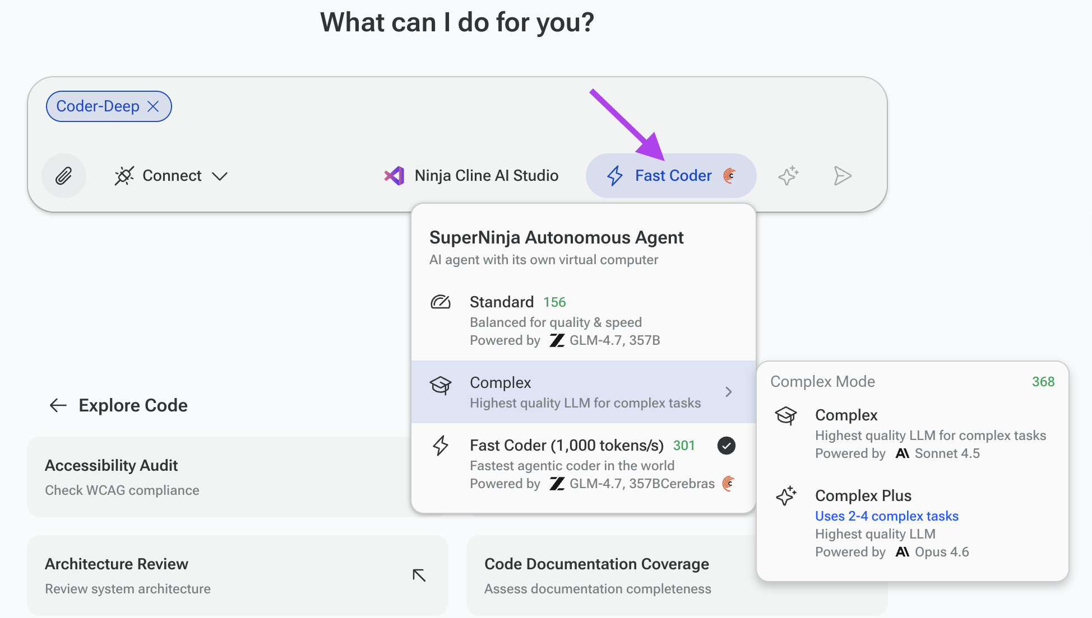Viewport: 1092px width, 618px height.
Task: Select the Standard agent mode
Action: point(583,320)
